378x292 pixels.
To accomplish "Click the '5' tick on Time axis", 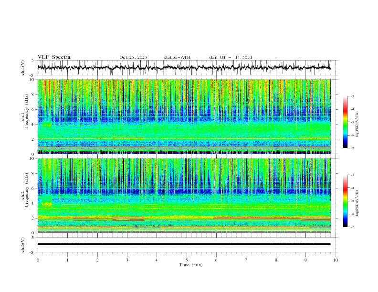I will pos(187,260).
